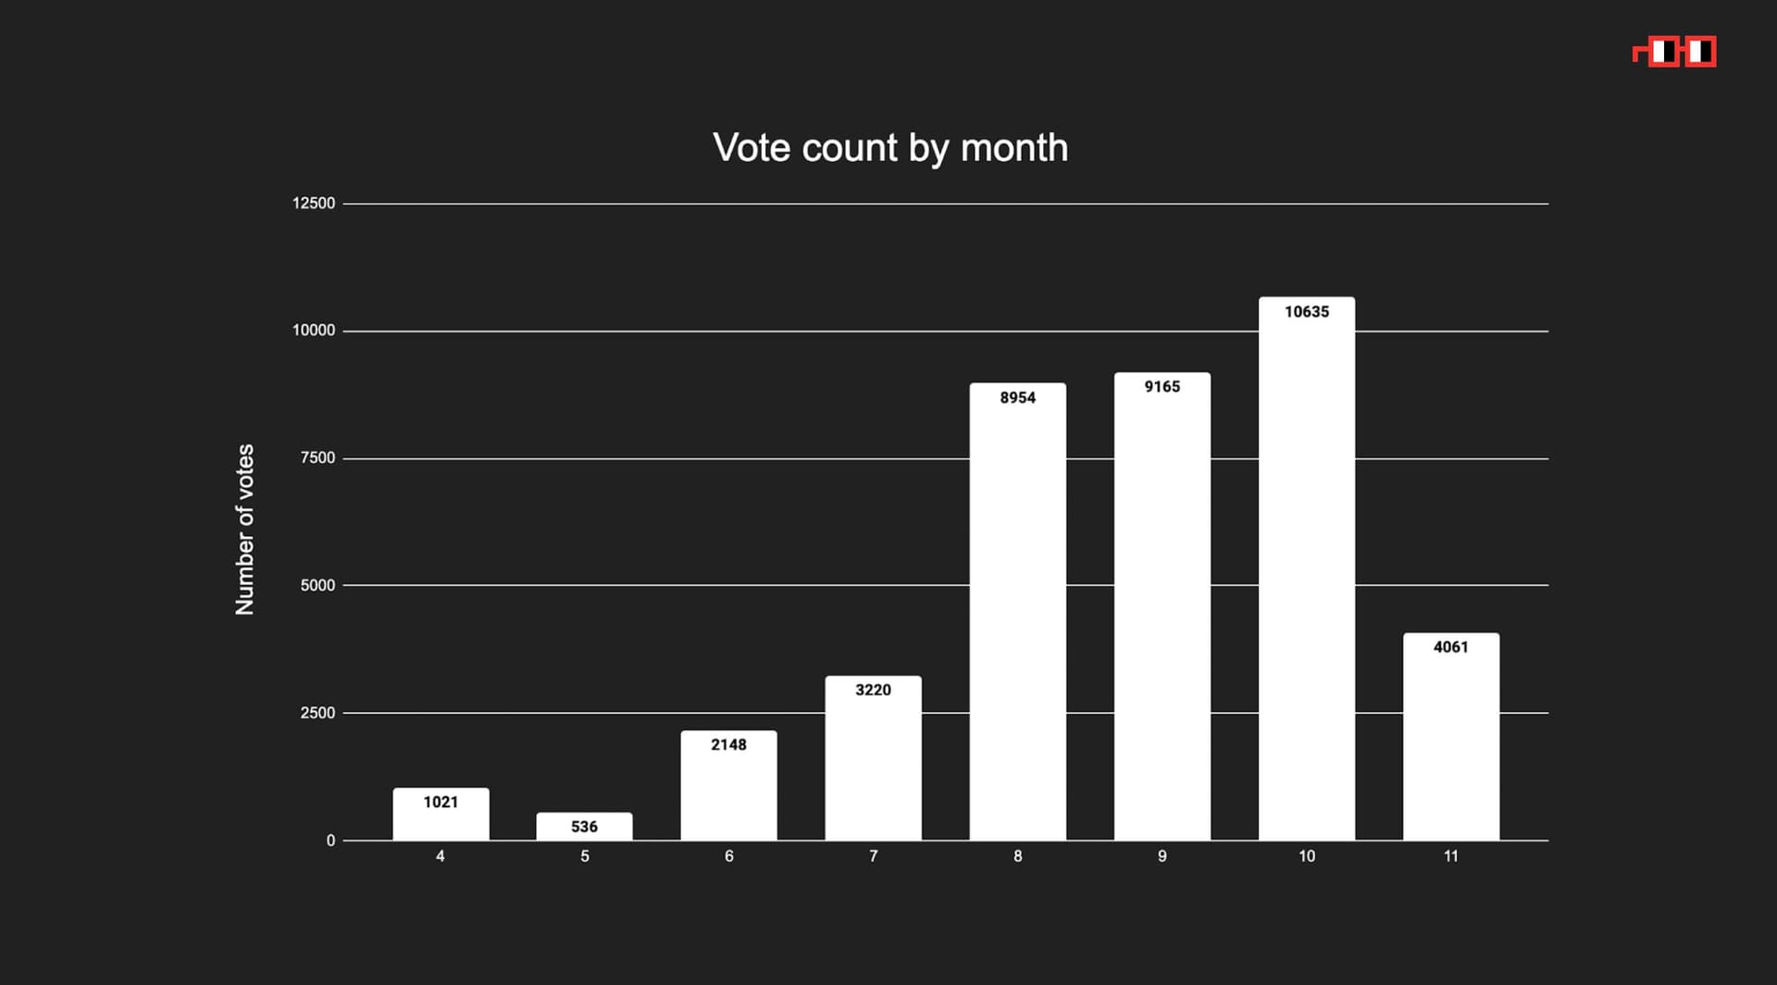Click the "Number of votes" axis title

point(244,530)
